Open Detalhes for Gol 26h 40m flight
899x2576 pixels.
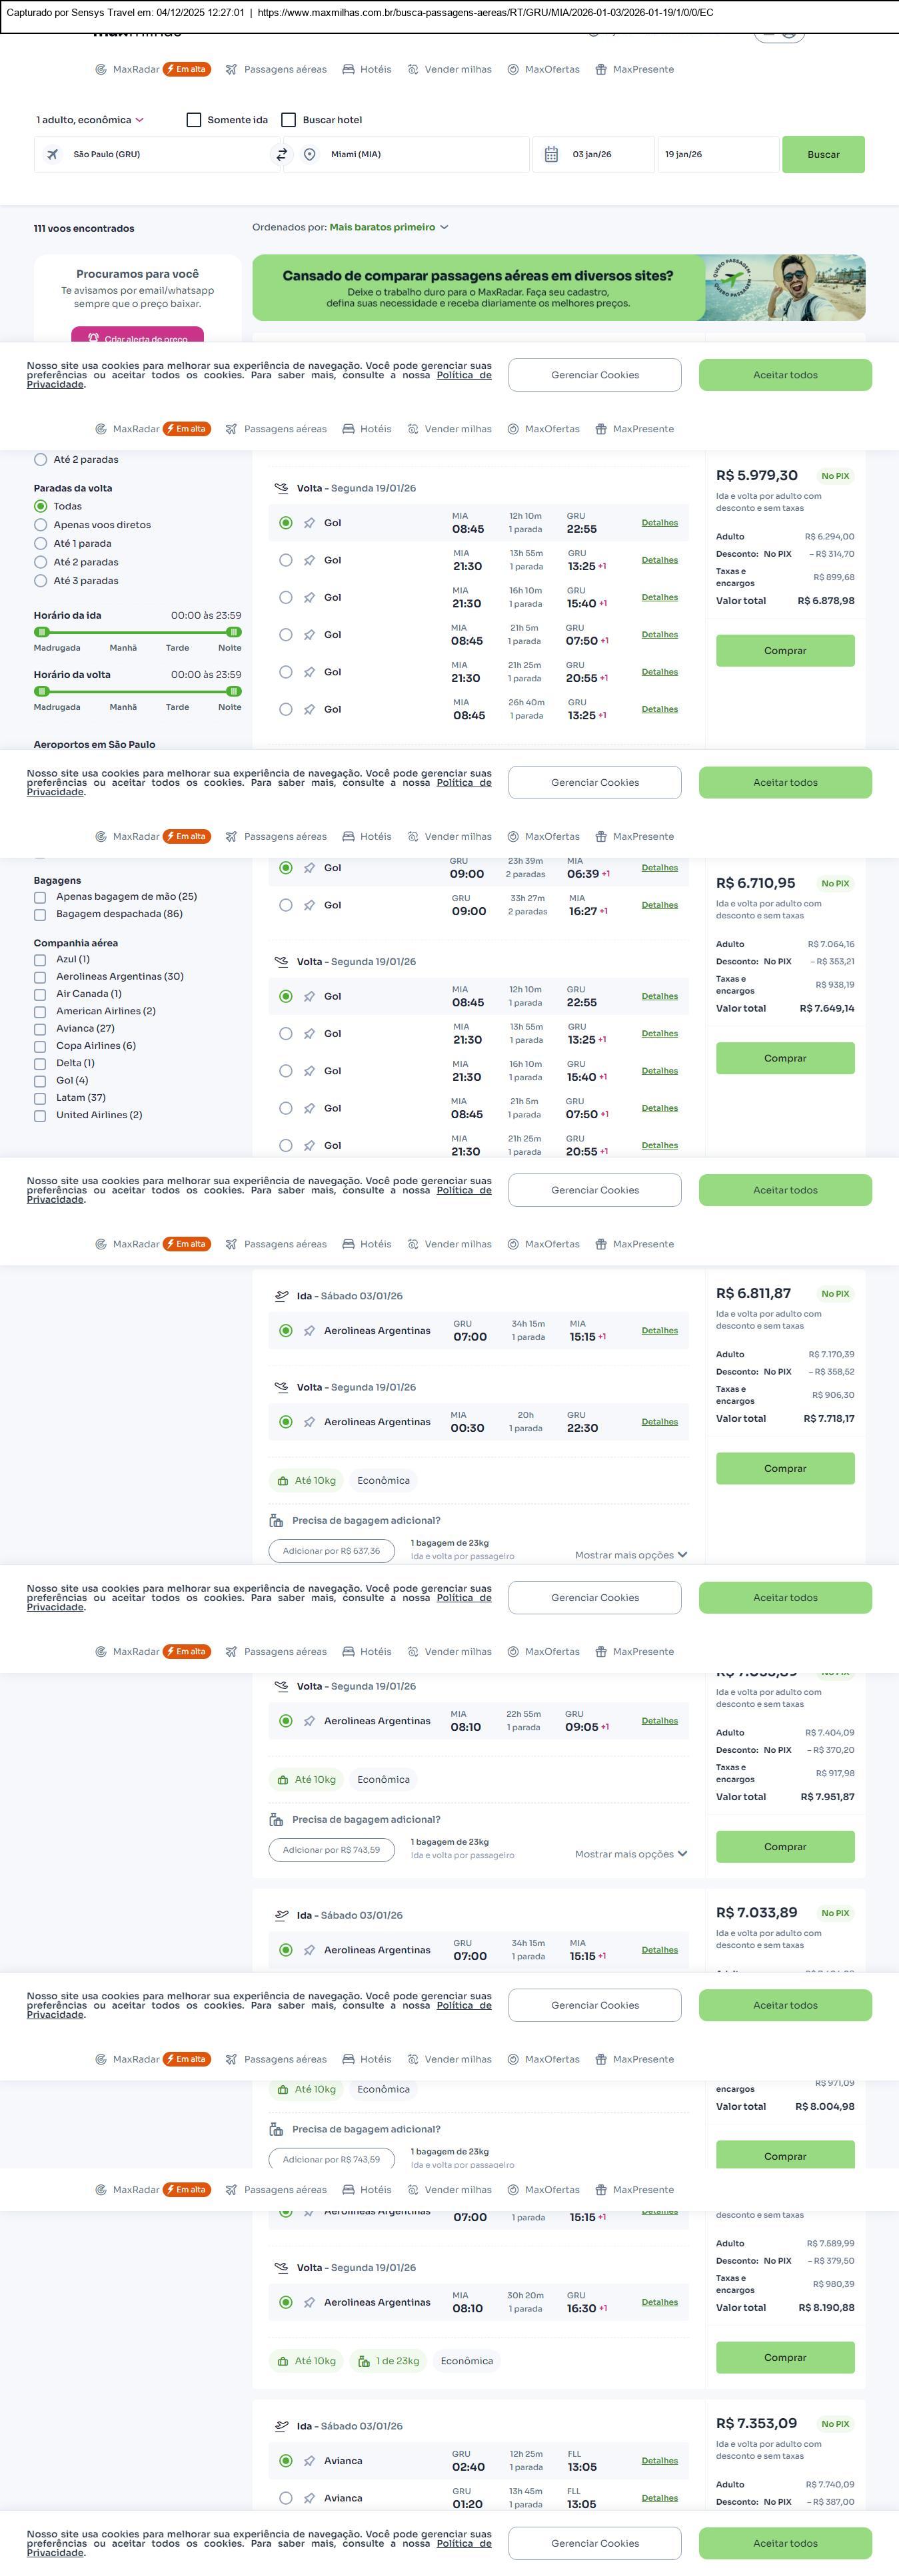click(x=658, y=709)
